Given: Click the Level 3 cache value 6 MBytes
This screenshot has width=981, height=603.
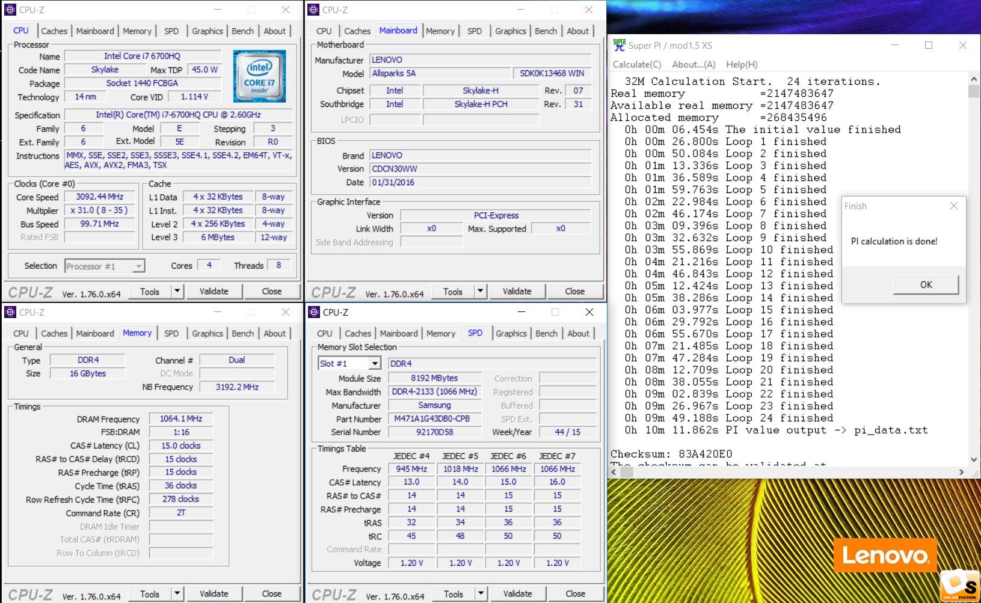Looking at the screenshot, I should [218, 237].
